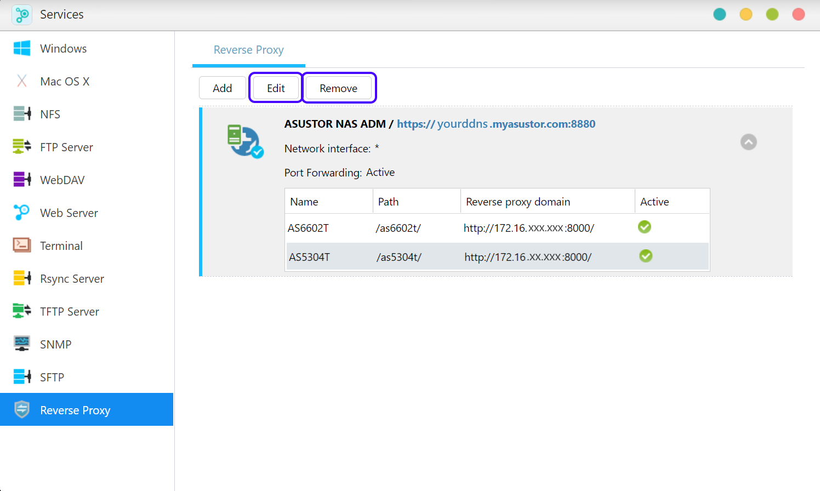This screenshot has height=491, width=820.
Task: Open the yourddns.myasustor.com:8880 link
Action: tap(496, 124)
